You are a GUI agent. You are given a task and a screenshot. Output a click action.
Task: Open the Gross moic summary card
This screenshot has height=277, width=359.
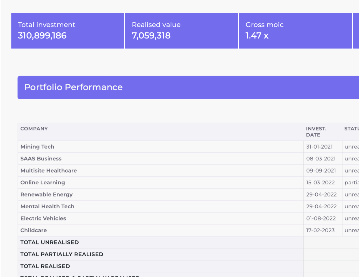click(x=295, y=31)
